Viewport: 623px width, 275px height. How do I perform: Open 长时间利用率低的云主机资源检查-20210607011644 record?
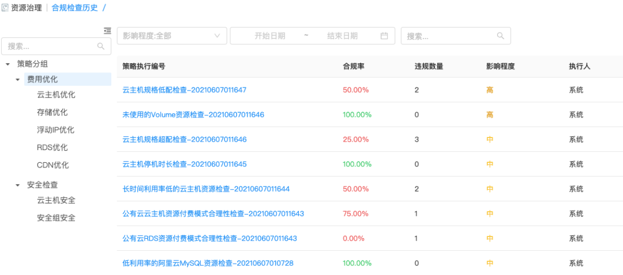coord(206,189)
